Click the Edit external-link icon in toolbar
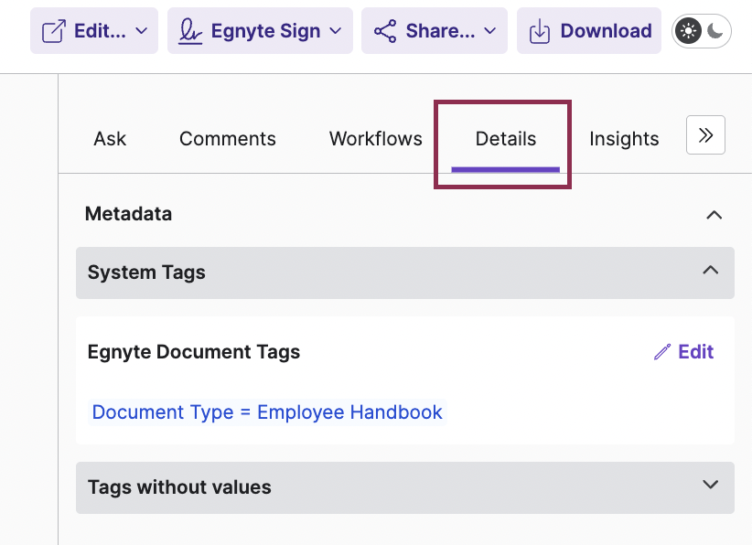Screen dimensions: 752x545 point(54,31)
